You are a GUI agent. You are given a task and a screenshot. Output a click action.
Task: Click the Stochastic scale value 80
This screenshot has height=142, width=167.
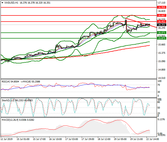click(159, 102)
